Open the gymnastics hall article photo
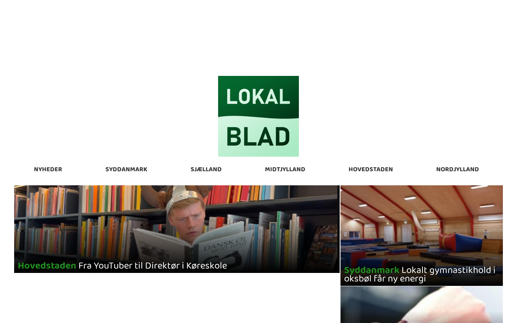Screen dimensions: 517x323 [422, 235]
